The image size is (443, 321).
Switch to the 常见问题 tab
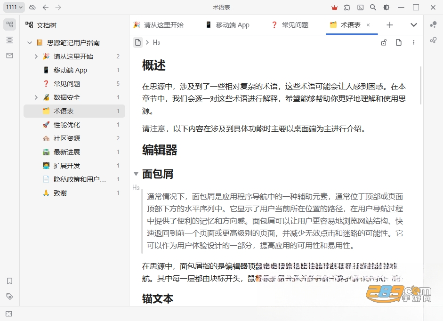(x=290, y=25)
